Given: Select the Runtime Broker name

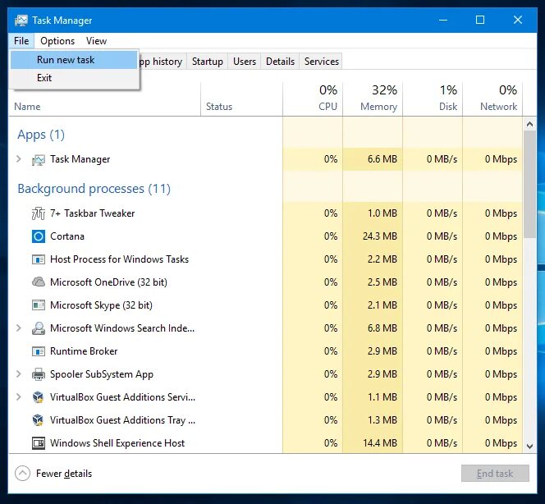Looking at the screenshot, I should point(84,351).
